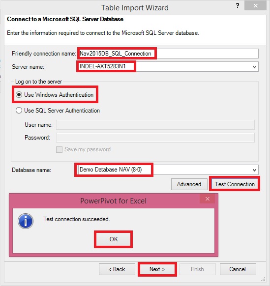Close the Table Import Wizard window

click(256, 6)
